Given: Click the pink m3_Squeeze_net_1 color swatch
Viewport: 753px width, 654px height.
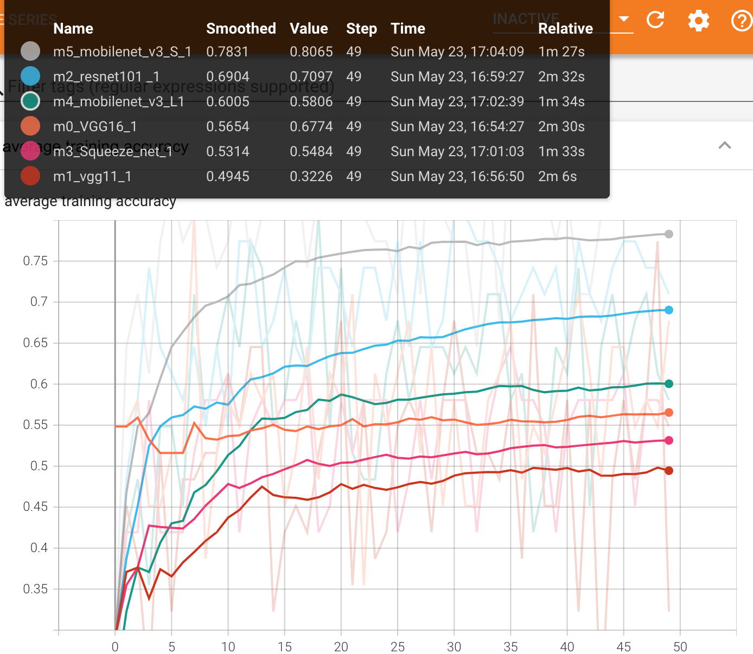Looking at the screenshot, I should [x=30, y=151].
